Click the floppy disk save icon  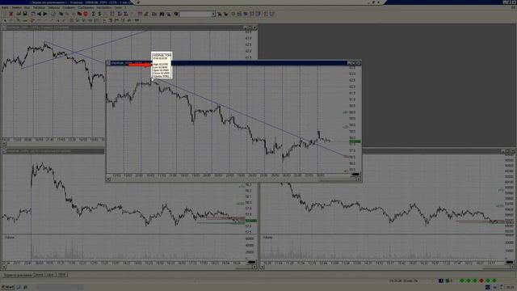pyautogui.click(x=25, y=14)
